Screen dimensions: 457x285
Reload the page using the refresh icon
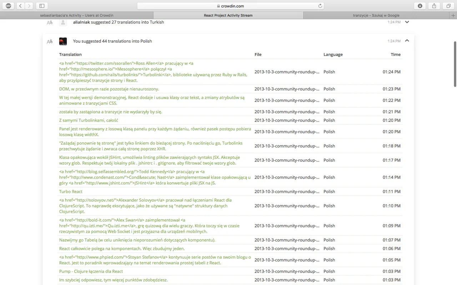[x=320, y=6]
